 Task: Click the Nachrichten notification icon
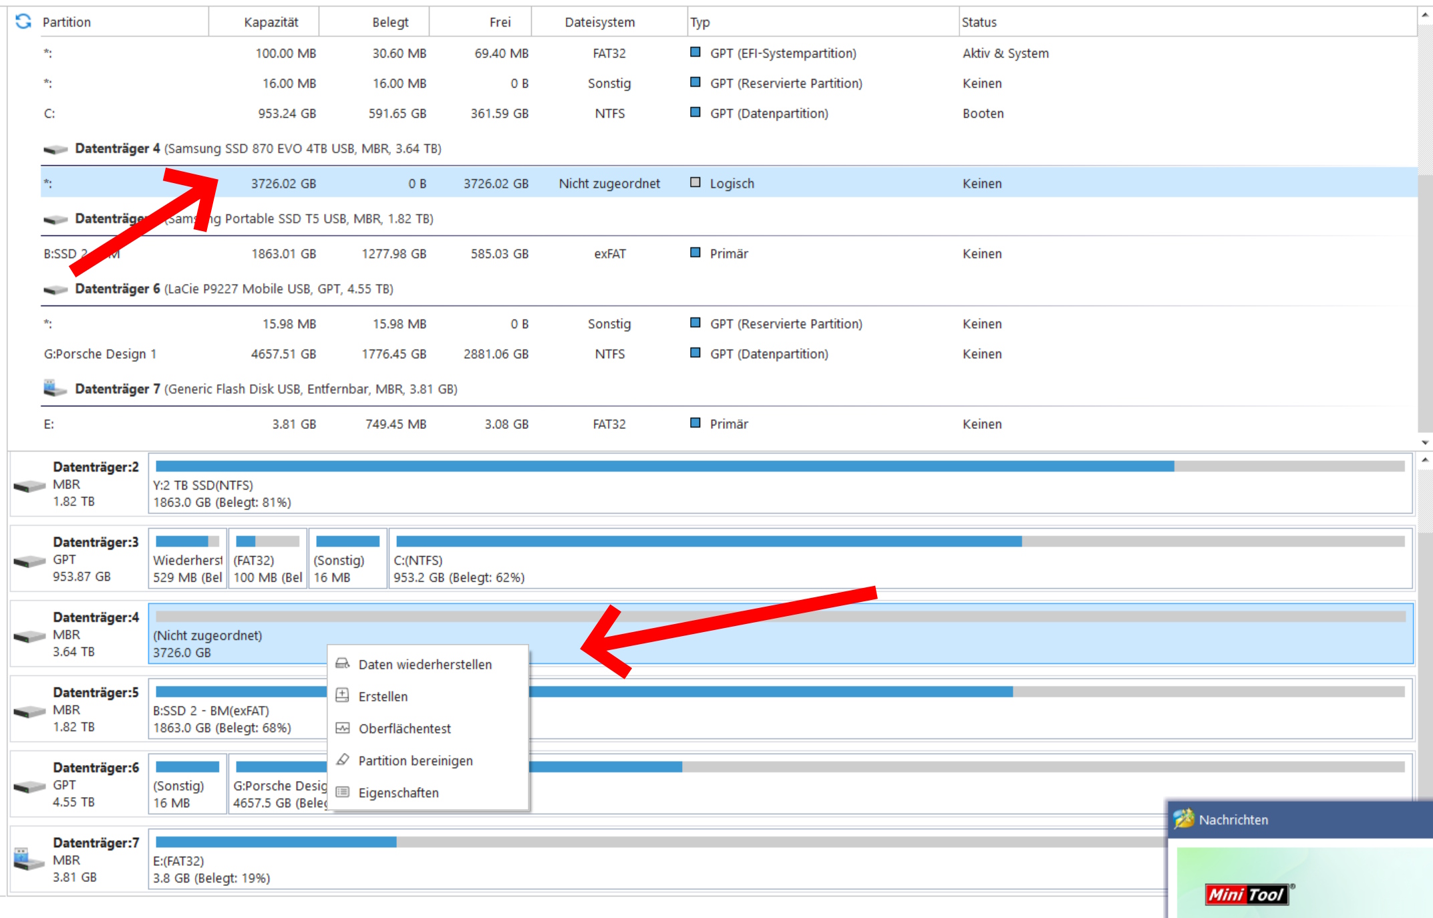click(1184, 819)
